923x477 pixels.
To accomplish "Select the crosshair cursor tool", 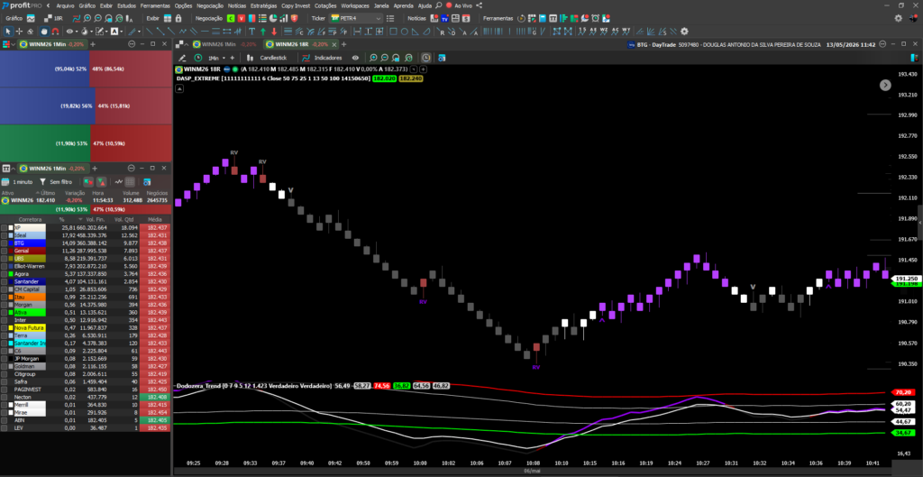I will [x=20, y=32].
